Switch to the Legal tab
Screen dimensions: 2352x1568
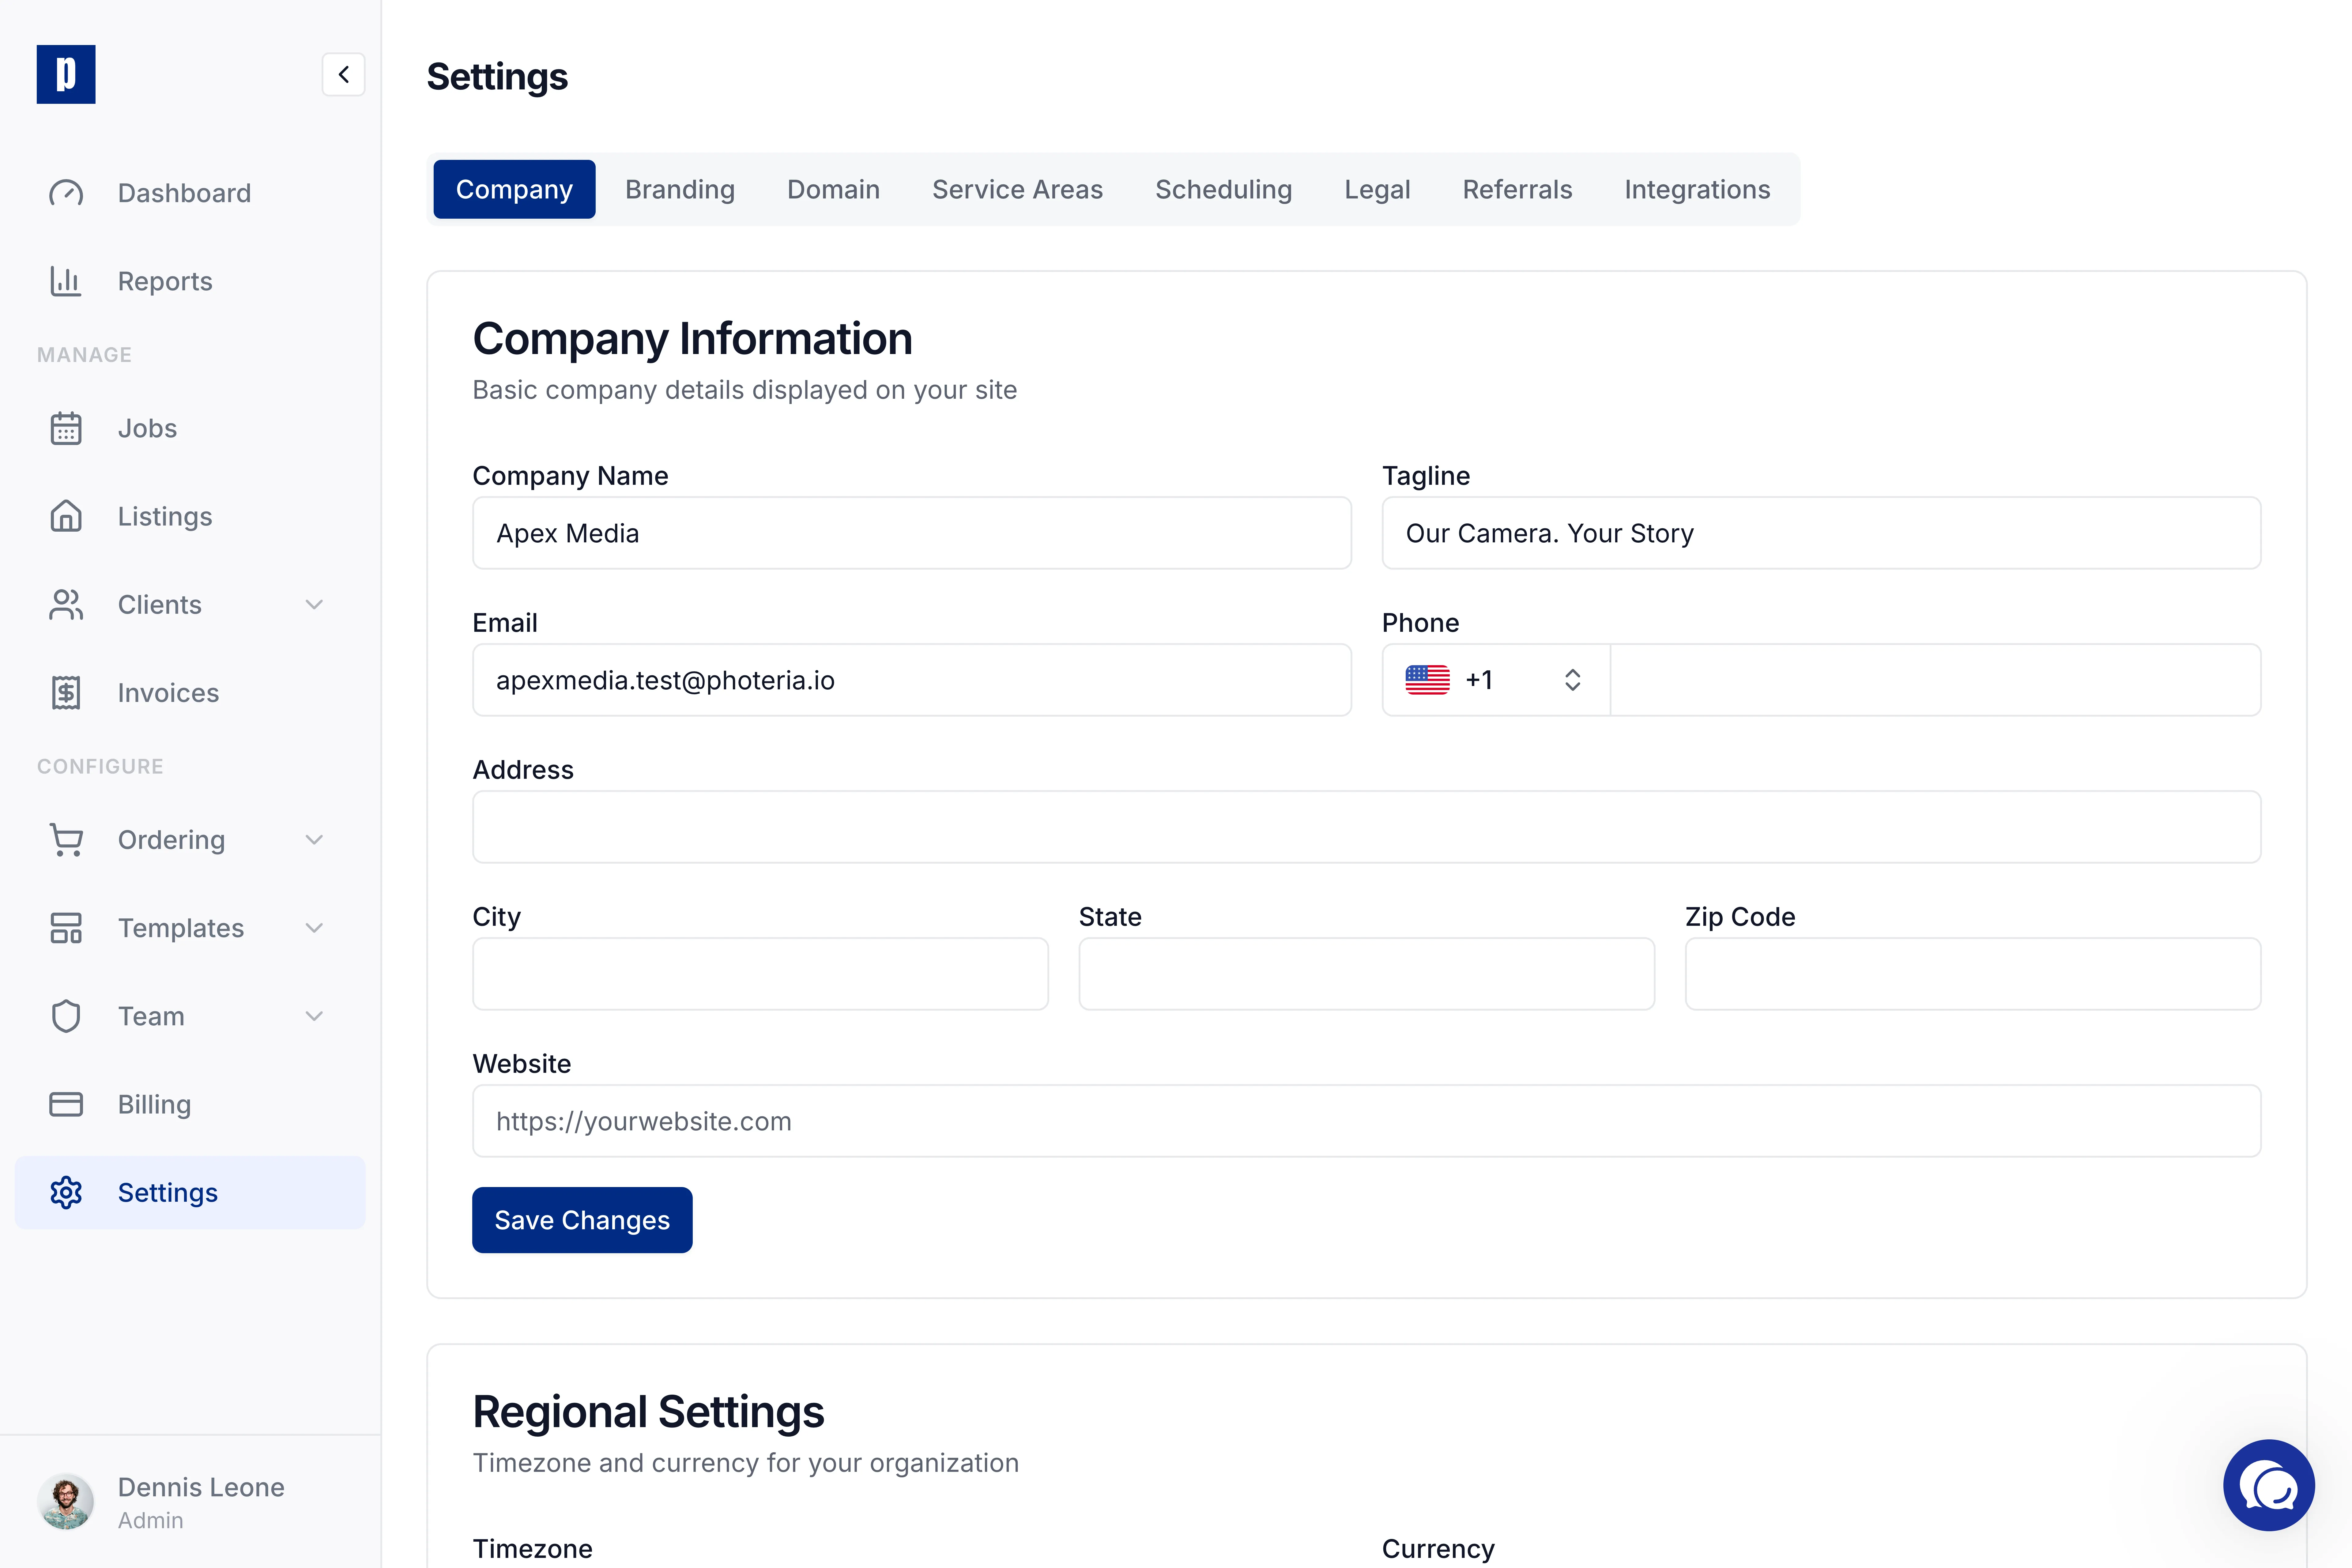click(1377, 189)
